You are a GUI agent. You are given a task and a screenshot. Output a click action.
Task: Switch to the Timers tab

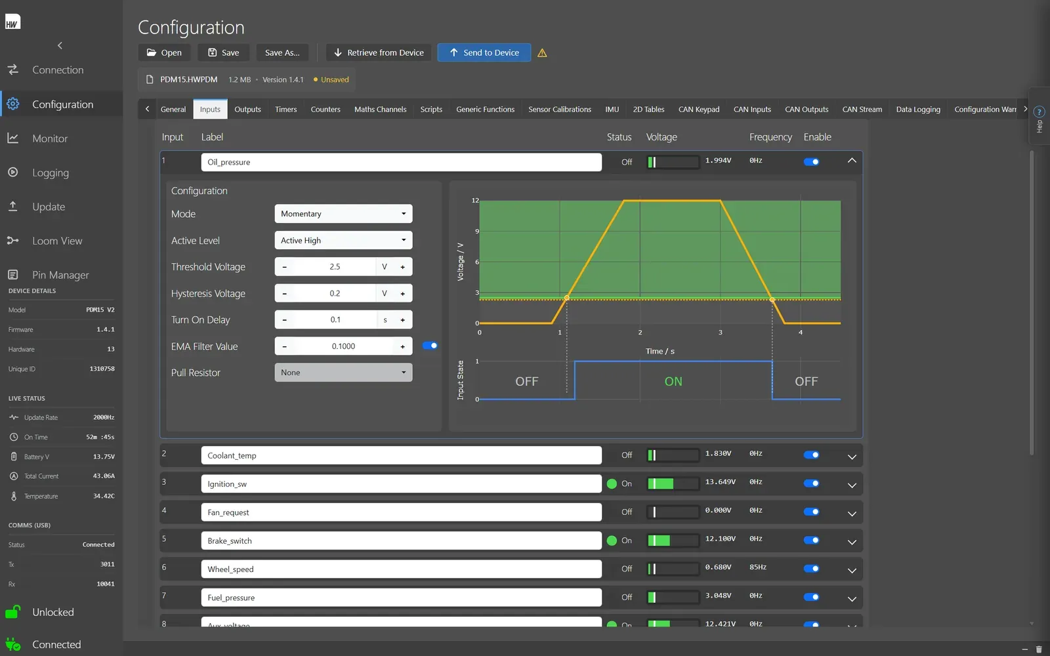click(x=285, y=110)
